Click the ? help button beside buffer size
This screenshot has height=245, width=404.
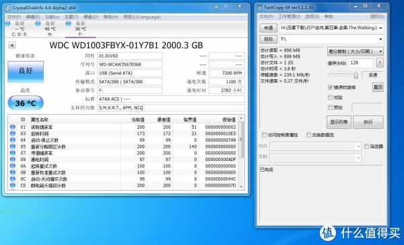click(380, 62)
